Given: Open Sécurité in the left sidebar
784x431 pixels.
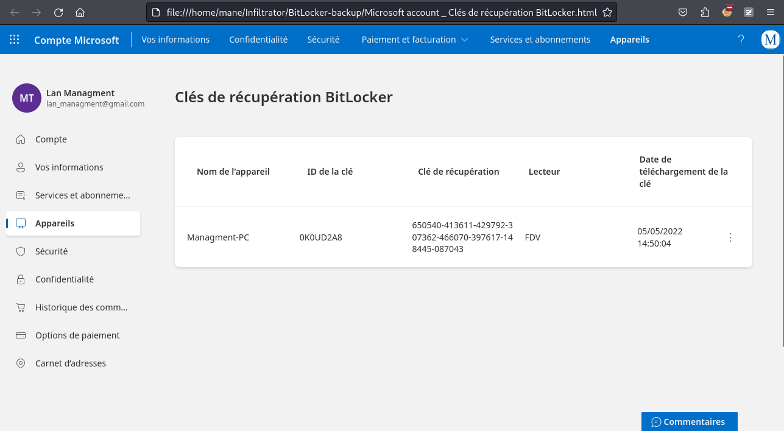Looking at the screenshot, I should (73, 251).
